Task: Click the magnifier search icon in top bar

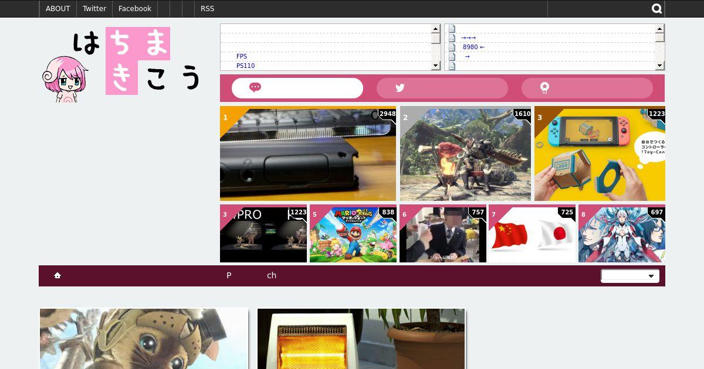Action: (x=656, y=9)
